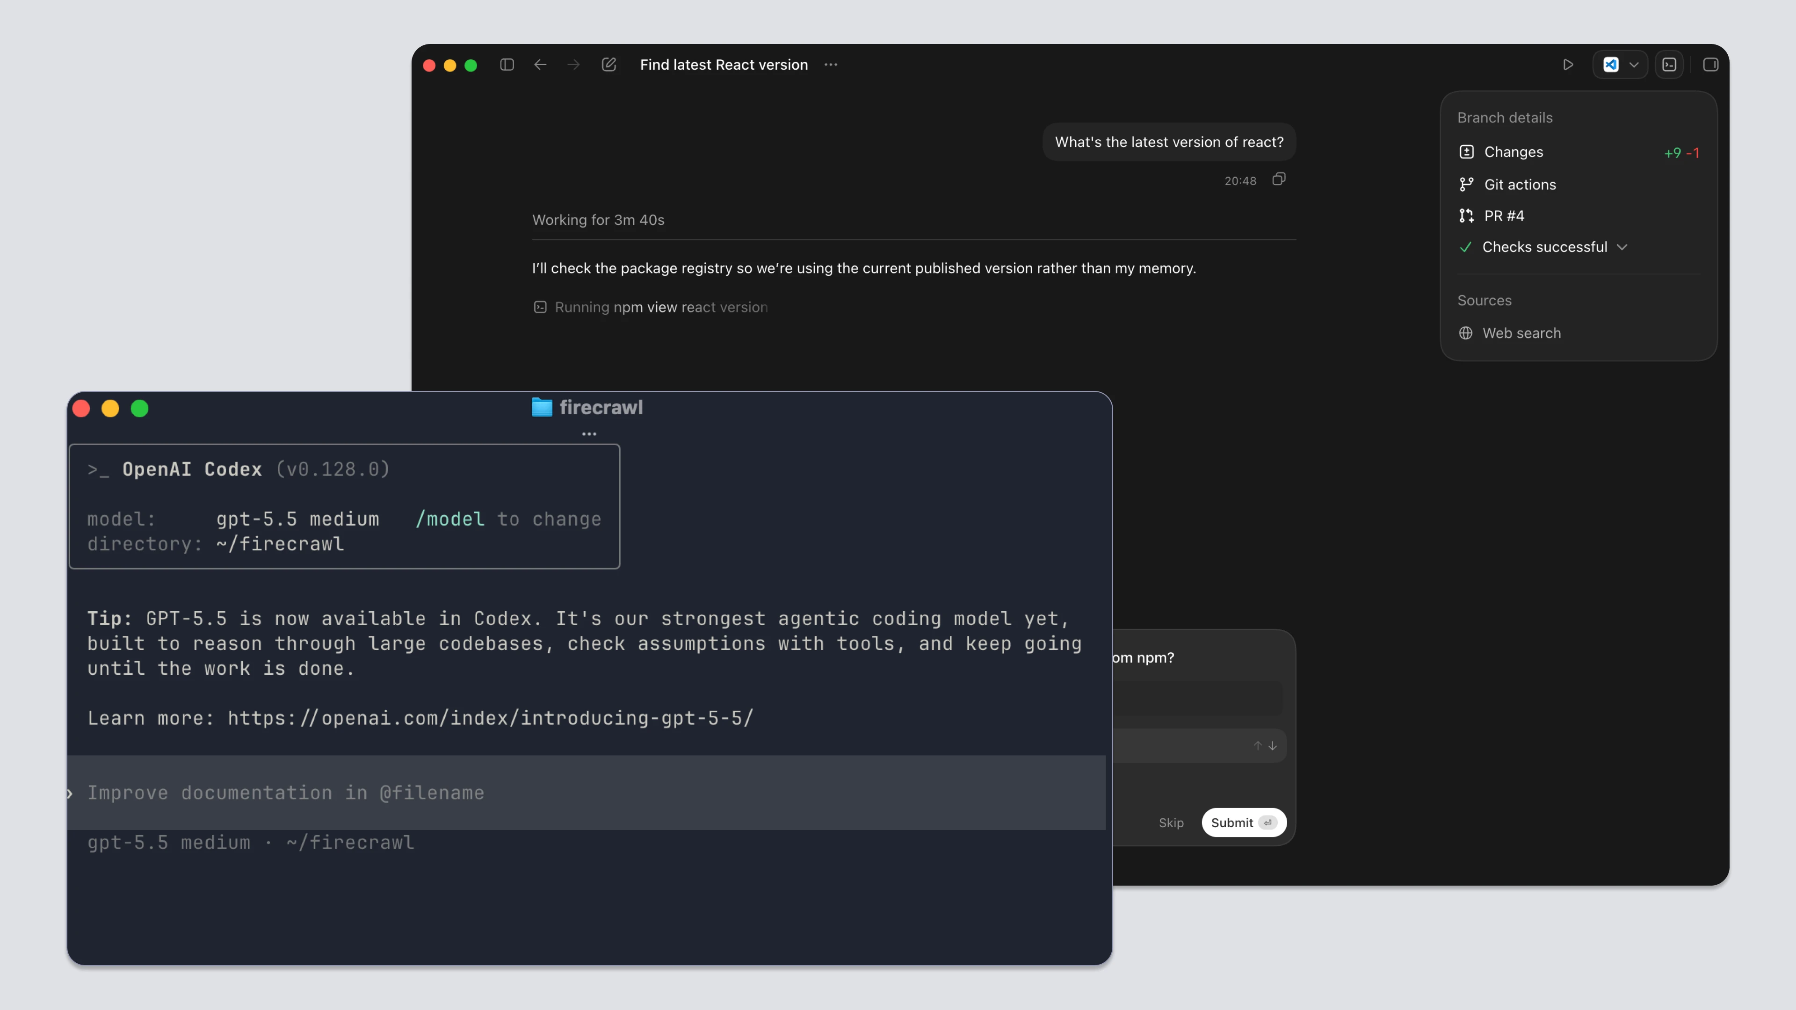Maximize the Codex app window with green button

[471, 65]
